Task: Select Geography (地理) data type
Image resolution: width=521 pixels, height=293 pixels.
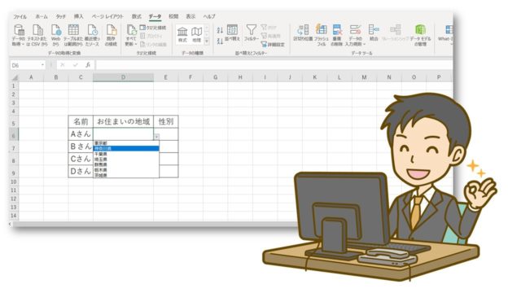Action: tap(197, 35)
